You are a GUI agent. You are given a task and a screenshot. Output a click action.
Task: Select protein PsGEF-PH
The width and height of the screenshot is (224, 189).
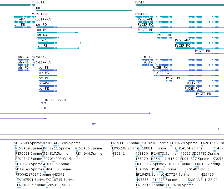pyautogui.click(x=185, y=70)
